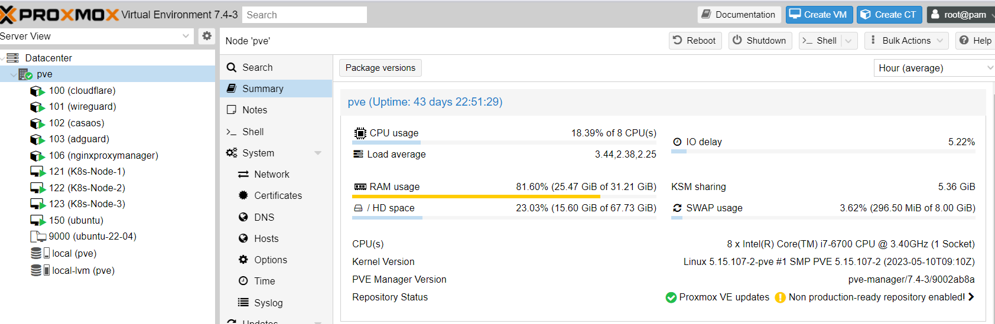The image size is (995, 324).
Task: Open the Server View dropdown
Action: click(x=186, y=36)
